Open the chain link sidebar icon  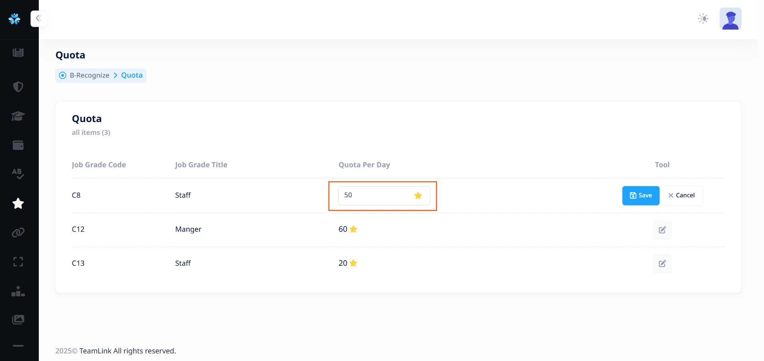tap(18, 233)
